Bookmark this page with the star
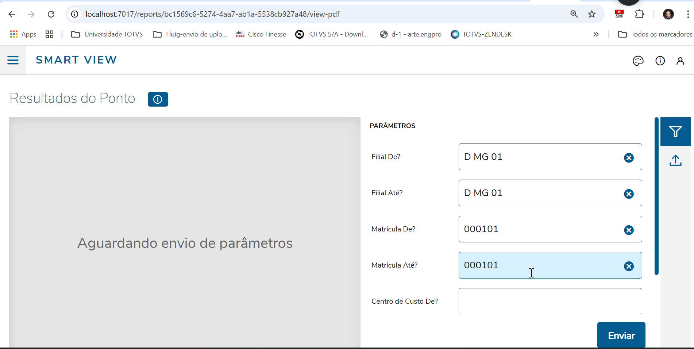694x349 pixels. tap(592, 14)
